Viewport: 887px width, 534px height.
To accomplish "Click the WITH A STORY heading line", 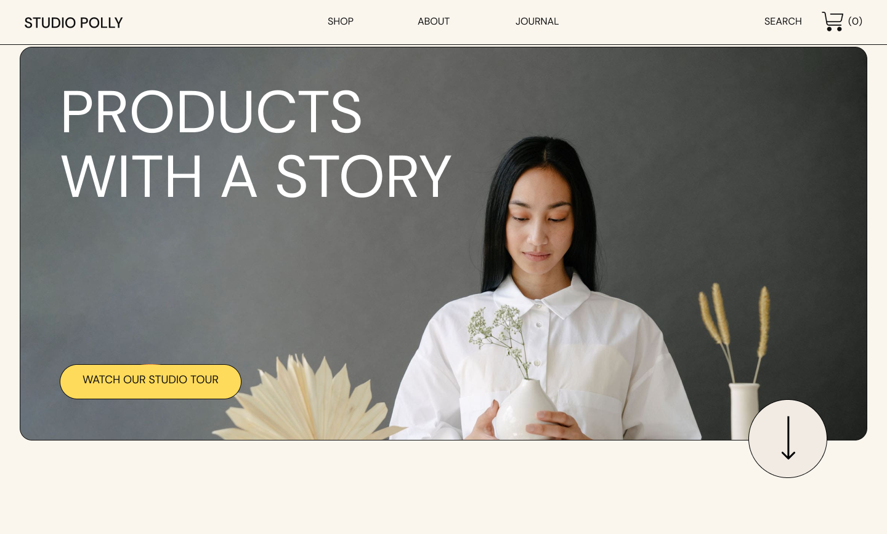I will [x=256, y=177].
